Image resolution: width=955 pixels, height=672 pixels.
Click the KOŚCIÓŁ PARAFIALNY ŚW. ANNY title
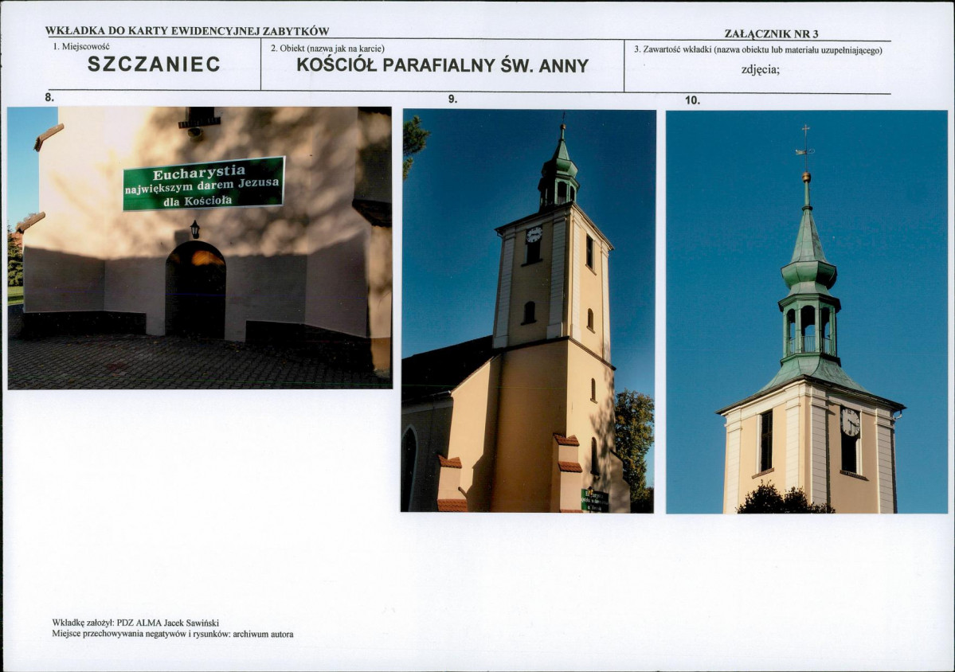click(x=442, y=66)
